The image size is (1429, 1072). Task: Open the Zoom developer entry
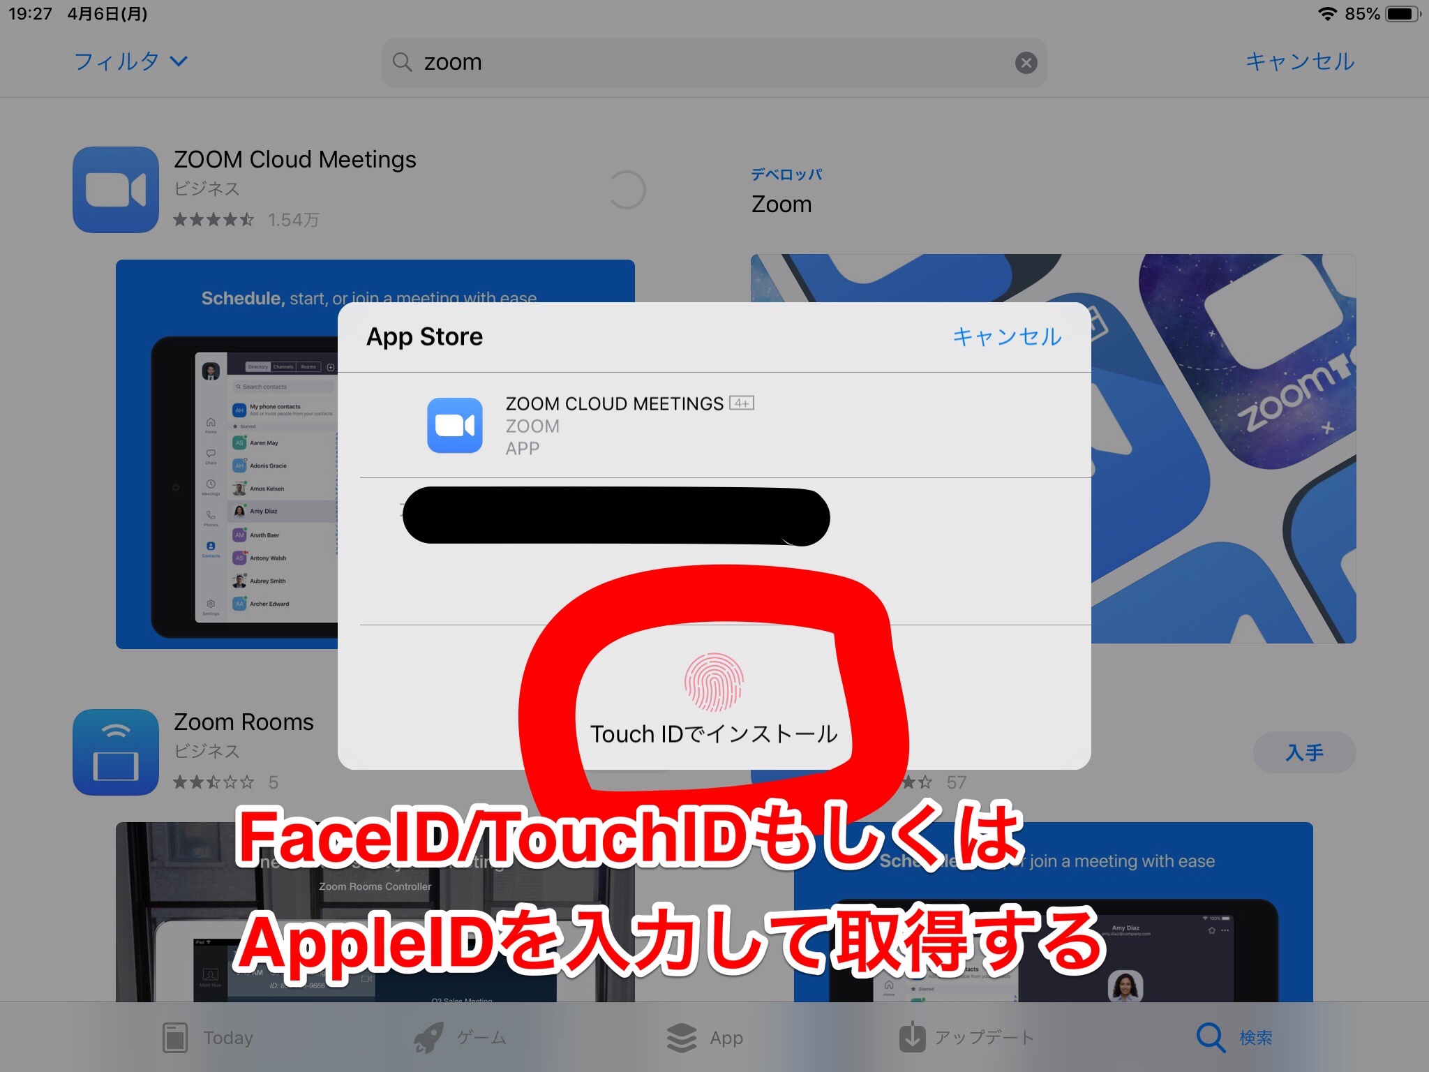(x=781, y=204)
